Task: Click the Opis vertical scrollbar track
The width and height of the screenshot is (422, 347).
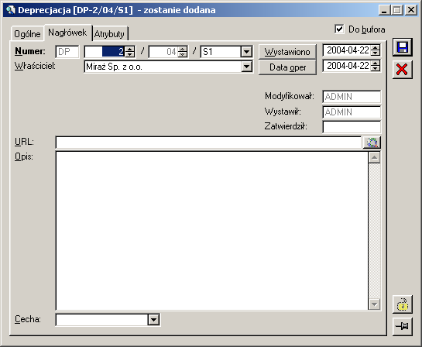Action: pyautogui.click(x=374, y=231)
